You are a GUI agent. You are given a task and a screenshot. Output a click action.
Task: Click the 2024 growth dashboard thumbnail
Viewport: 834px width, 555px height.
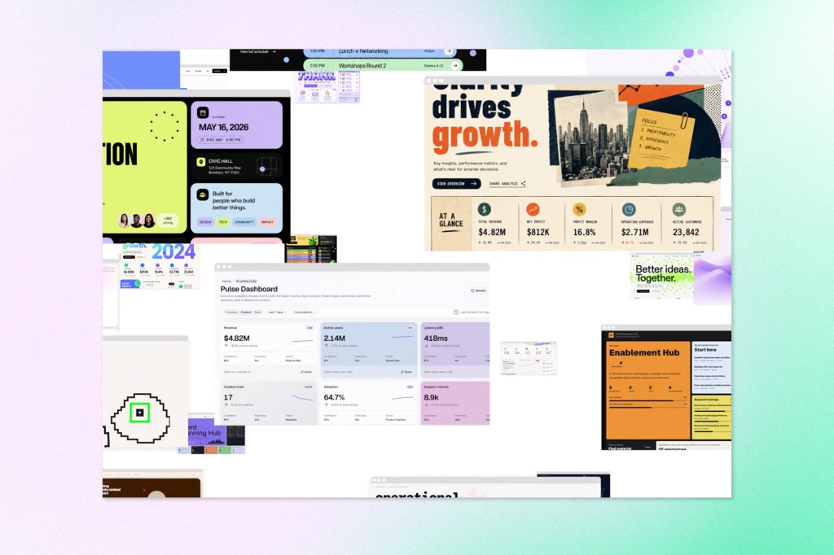pos(159,266)
